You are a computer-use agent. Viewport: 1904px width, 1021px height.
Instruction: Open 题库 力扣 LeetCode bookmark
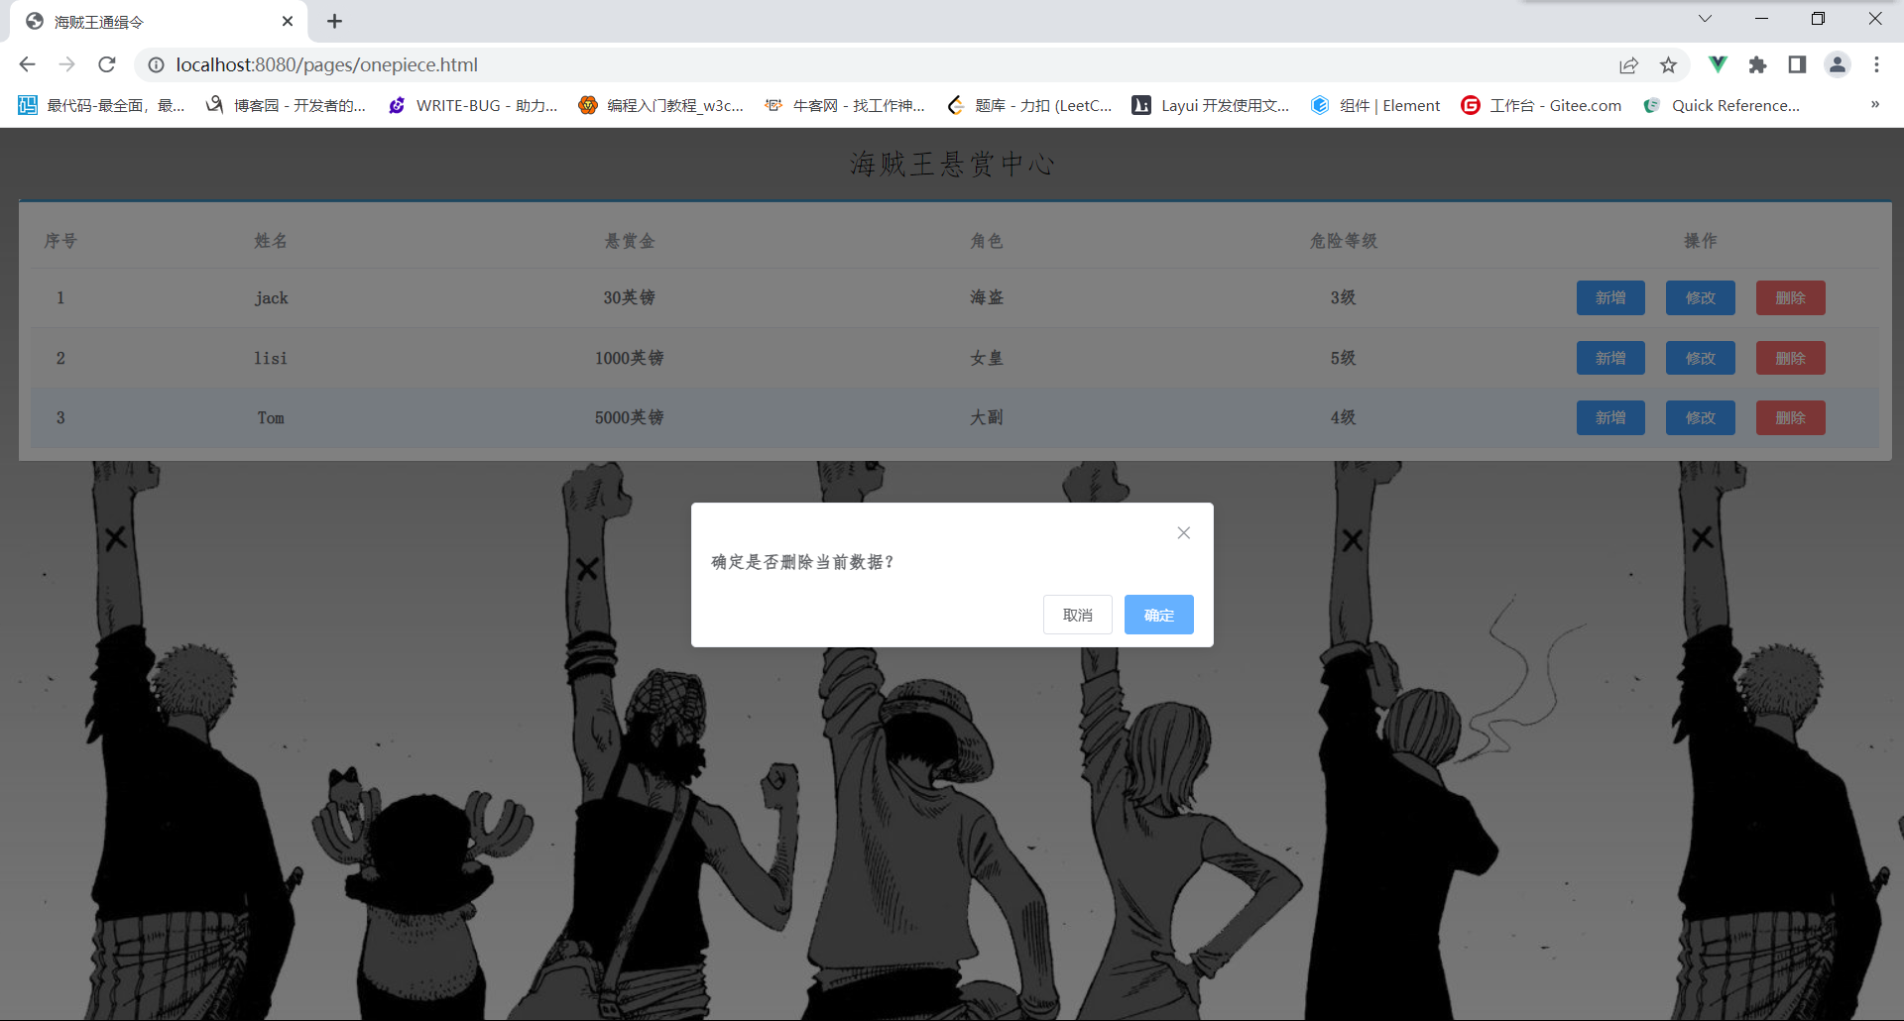click(1029, 105)
